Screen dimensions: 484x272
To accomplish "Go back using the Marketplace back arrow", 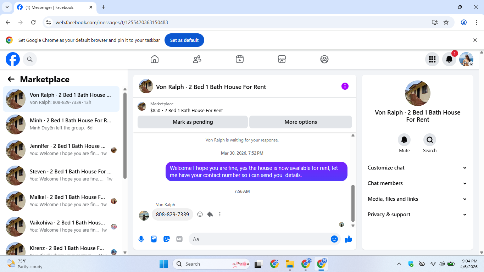I will (11, 79).
